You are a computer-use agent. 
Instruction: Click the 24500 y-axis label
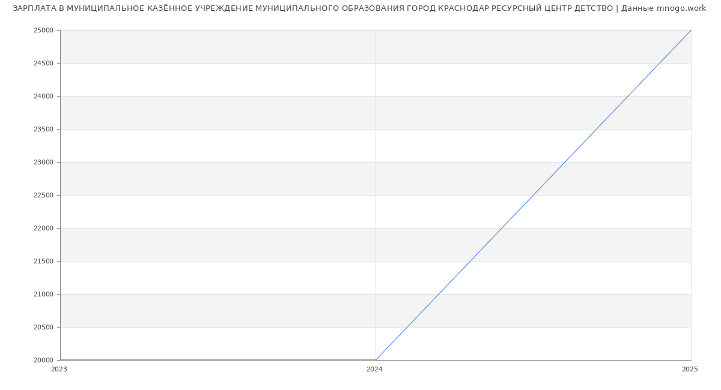pos(44,63)
